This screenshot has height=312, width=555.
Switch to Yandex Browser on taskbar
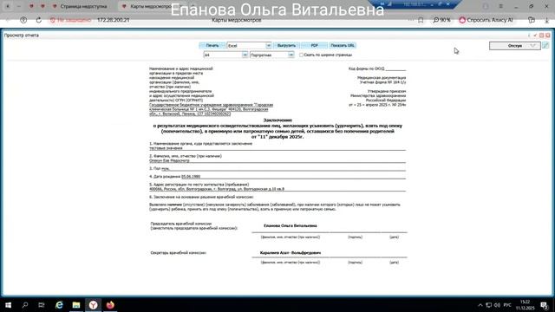(x=93, y=305)
